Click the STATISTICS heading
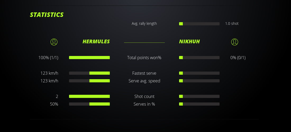This screenshot has height=132, width=291. pos(47,15)
